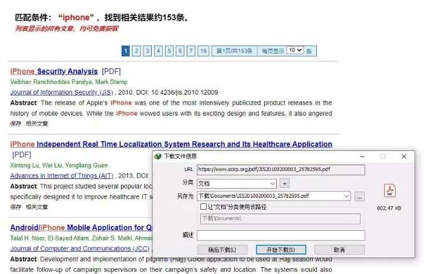The height and width of the screenshot is (274, 427).
Task: Click the disabled 下载\Documents\ path field
Action: click(x=280, y=219)
